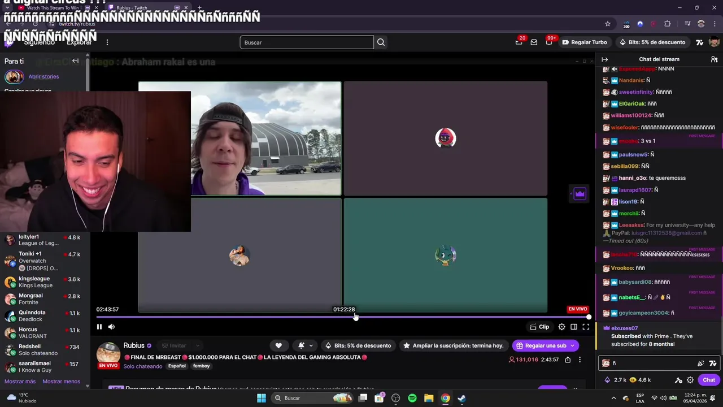Image resolution: width=723 pixels, height=407 pixels.
Task: Open the 7TV emote menu in chat input
Action: pos(712,363)
